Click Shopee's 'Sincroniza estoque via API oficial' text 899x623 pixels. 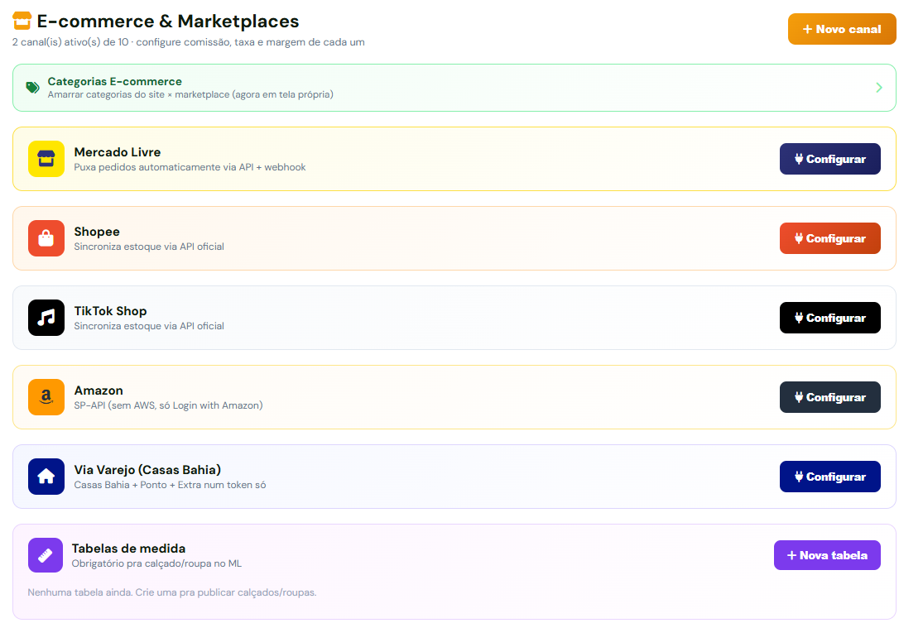coord(149,247)
